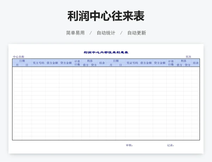The width and height of the screenshot is (212, 162).
Task: Click the 记录: label below the table
Action: pyautogui.click(x=171, y=145)
